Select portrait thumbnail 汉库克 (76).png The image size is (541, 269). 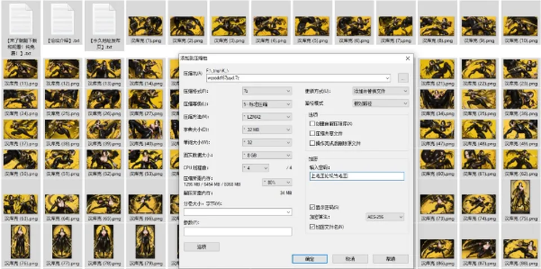coord(21,242)
